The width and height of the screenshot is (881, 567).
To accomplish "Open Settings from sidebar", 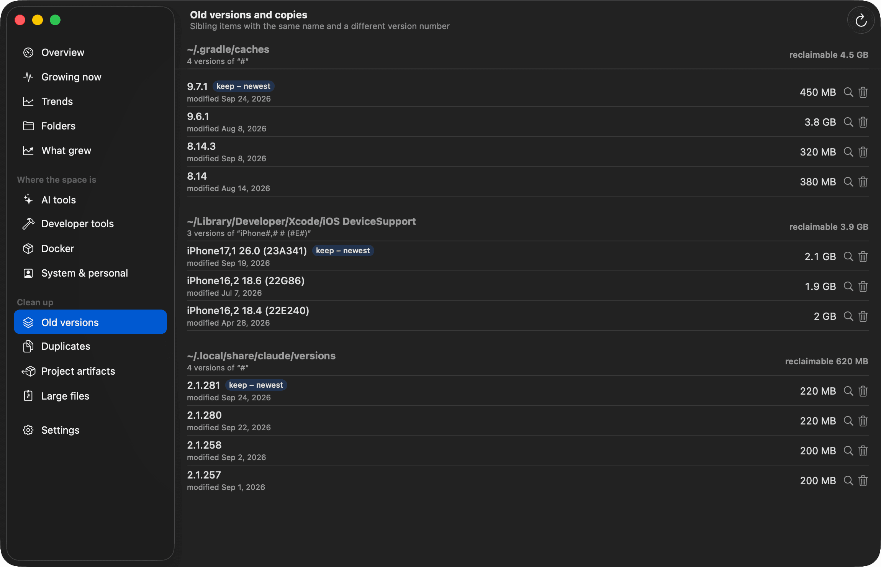I will tap(90, 430).
